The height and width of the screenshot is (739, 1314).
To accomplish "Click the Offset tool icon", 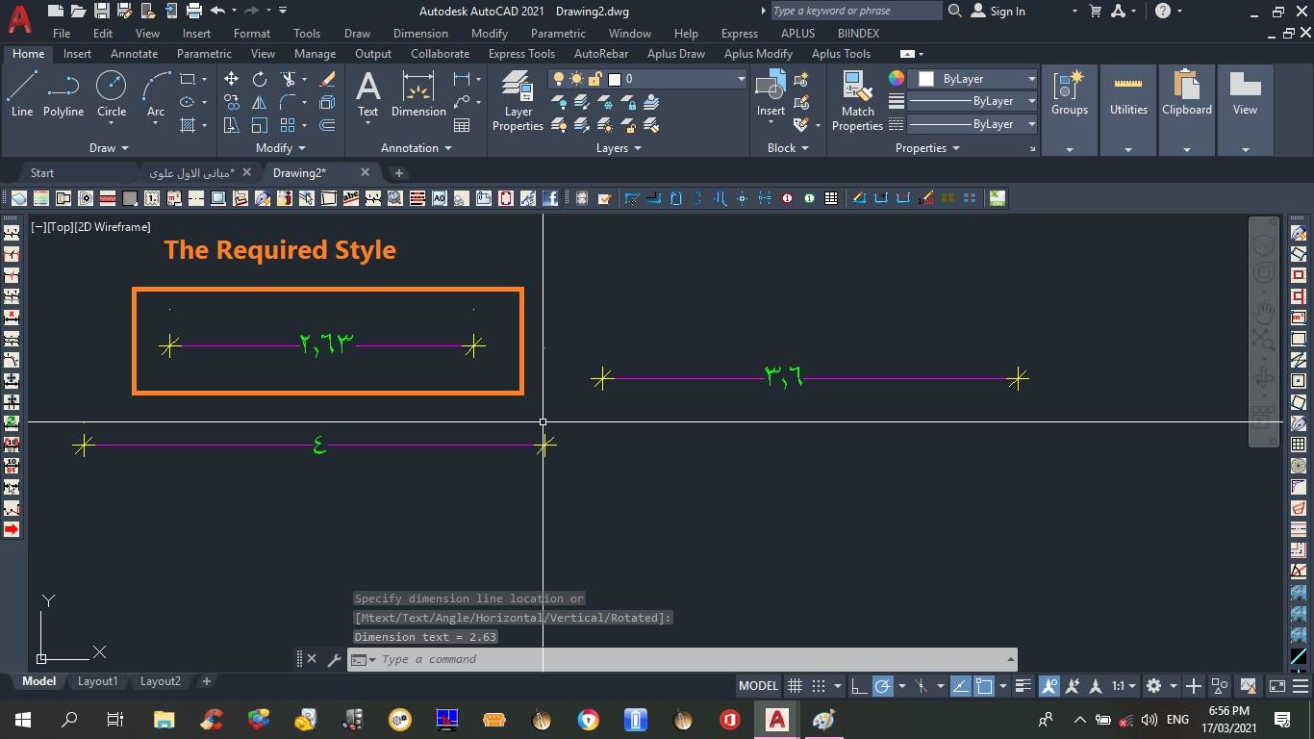I will [327, 125].
